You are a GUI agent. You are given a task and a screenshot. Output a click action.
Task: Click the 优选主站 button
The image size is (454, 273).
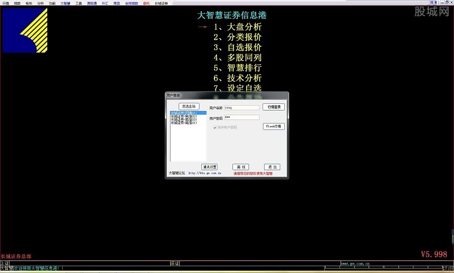pos(188,106)
